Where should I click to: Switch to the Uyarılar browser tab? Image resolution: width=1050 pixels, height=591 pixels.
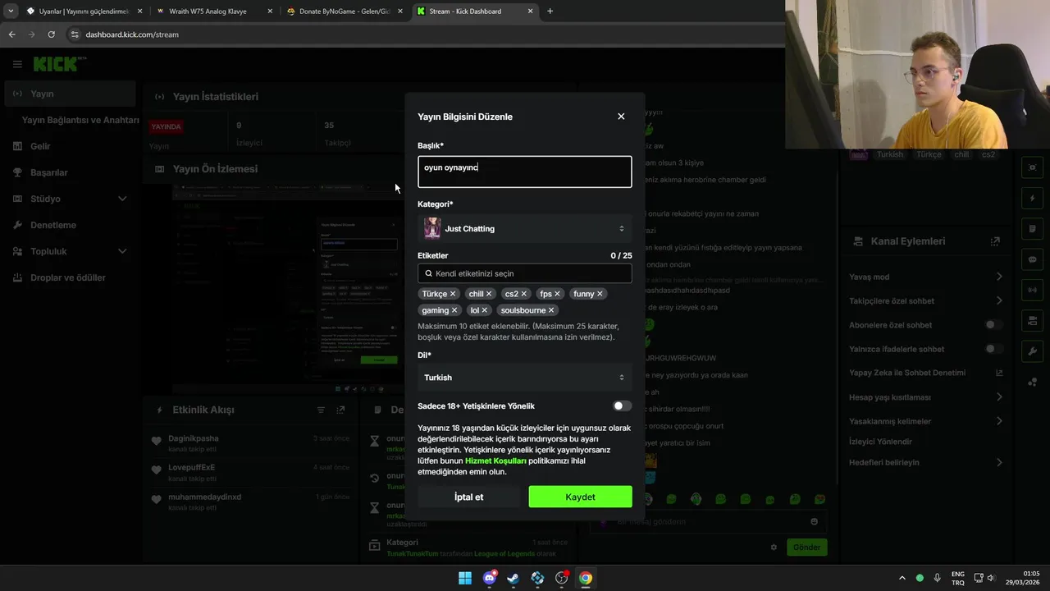coord(84,11)
